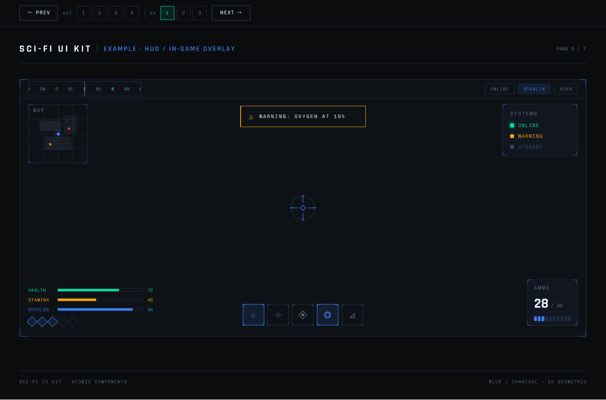Click the green ONLINE status indicator square
This screenshot has width=606, height=400.
pyautogui.click(x=512, y=126)
